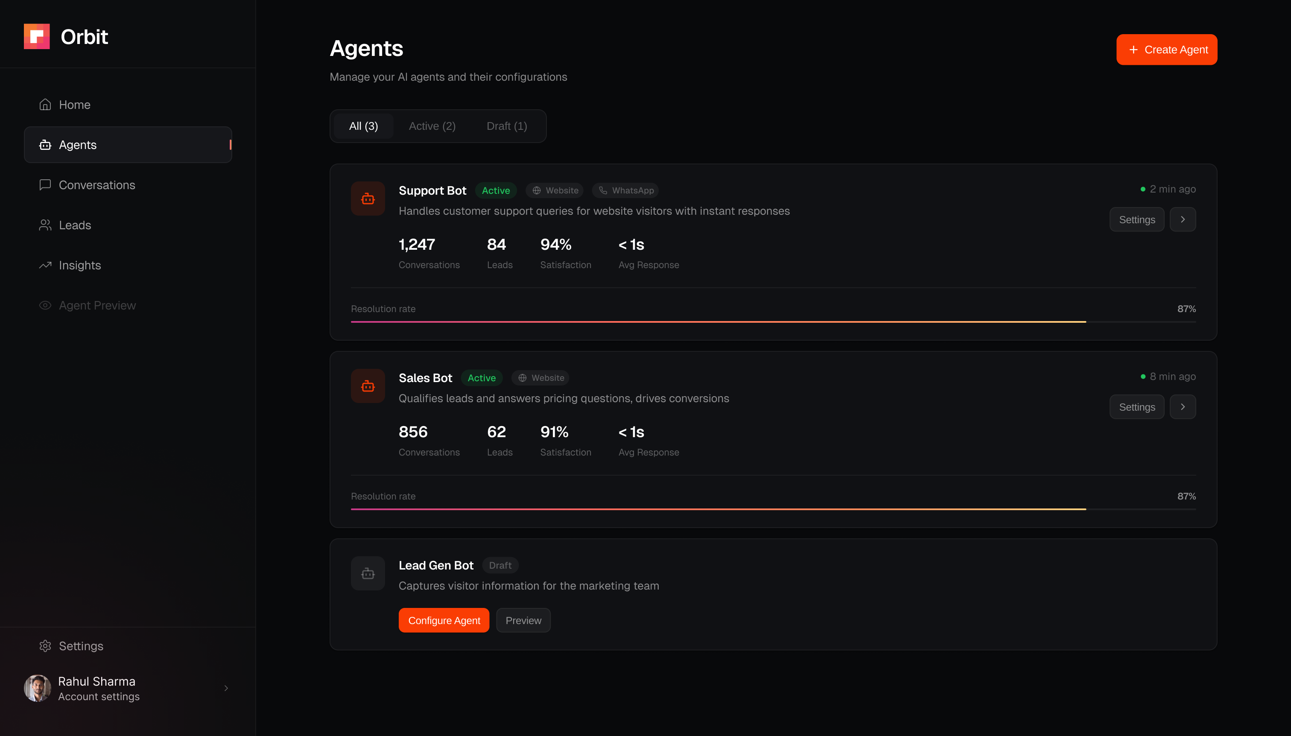Configure the Lead Gen Bot agent
The width and height of the screenshot is (1291, 736).
point(444,620)
